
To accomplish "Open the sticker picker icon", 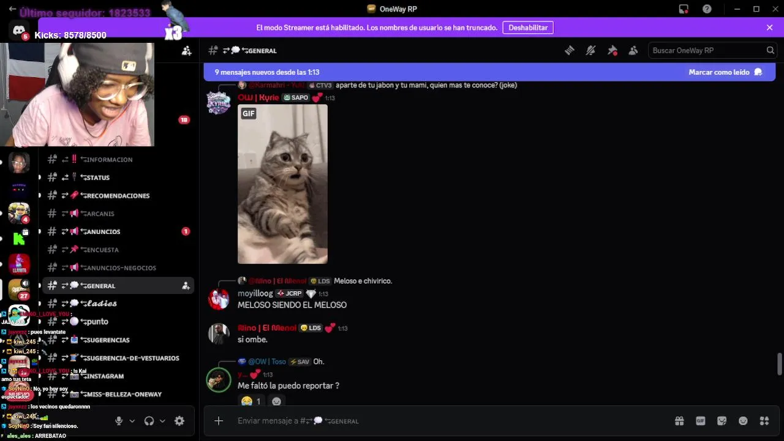I will coord(722,421).
